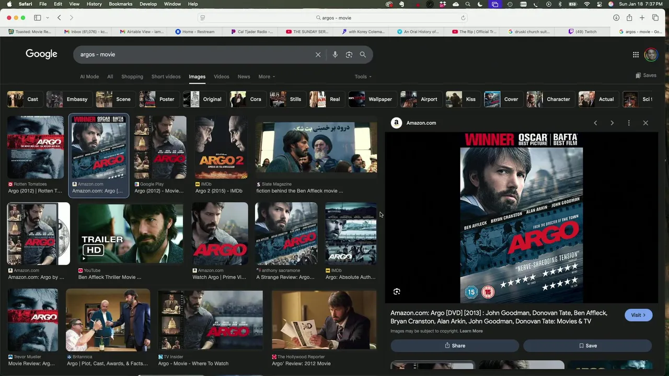
Task: Switch to Short videos tab
Action: tap(166, 77)
